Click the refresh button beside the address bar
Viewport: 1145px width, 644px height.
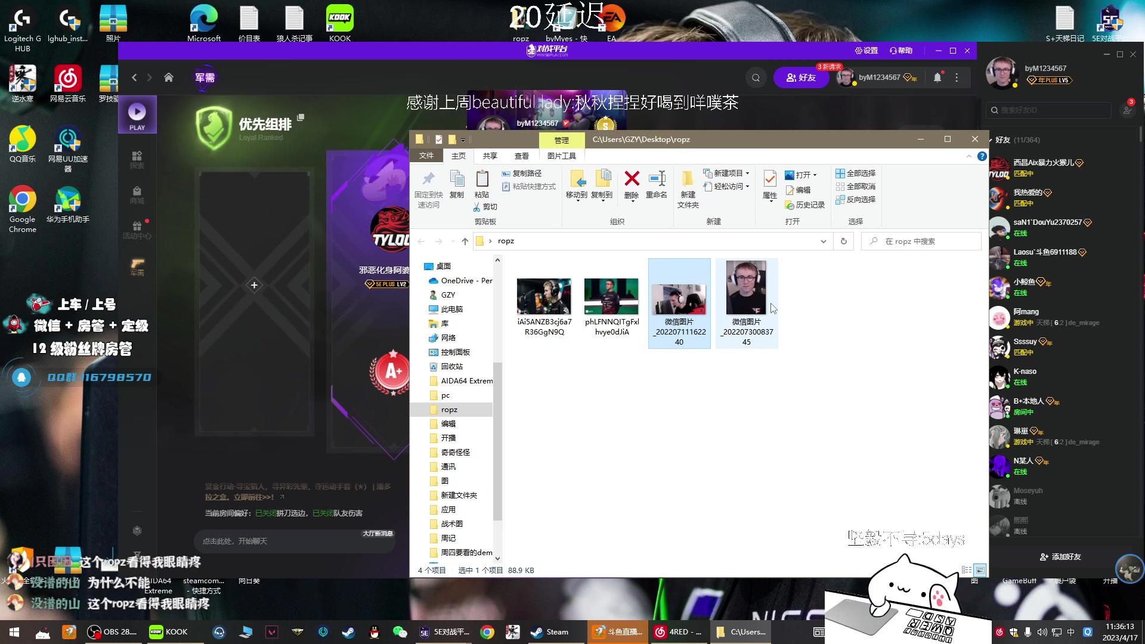(x=843, y=241)
